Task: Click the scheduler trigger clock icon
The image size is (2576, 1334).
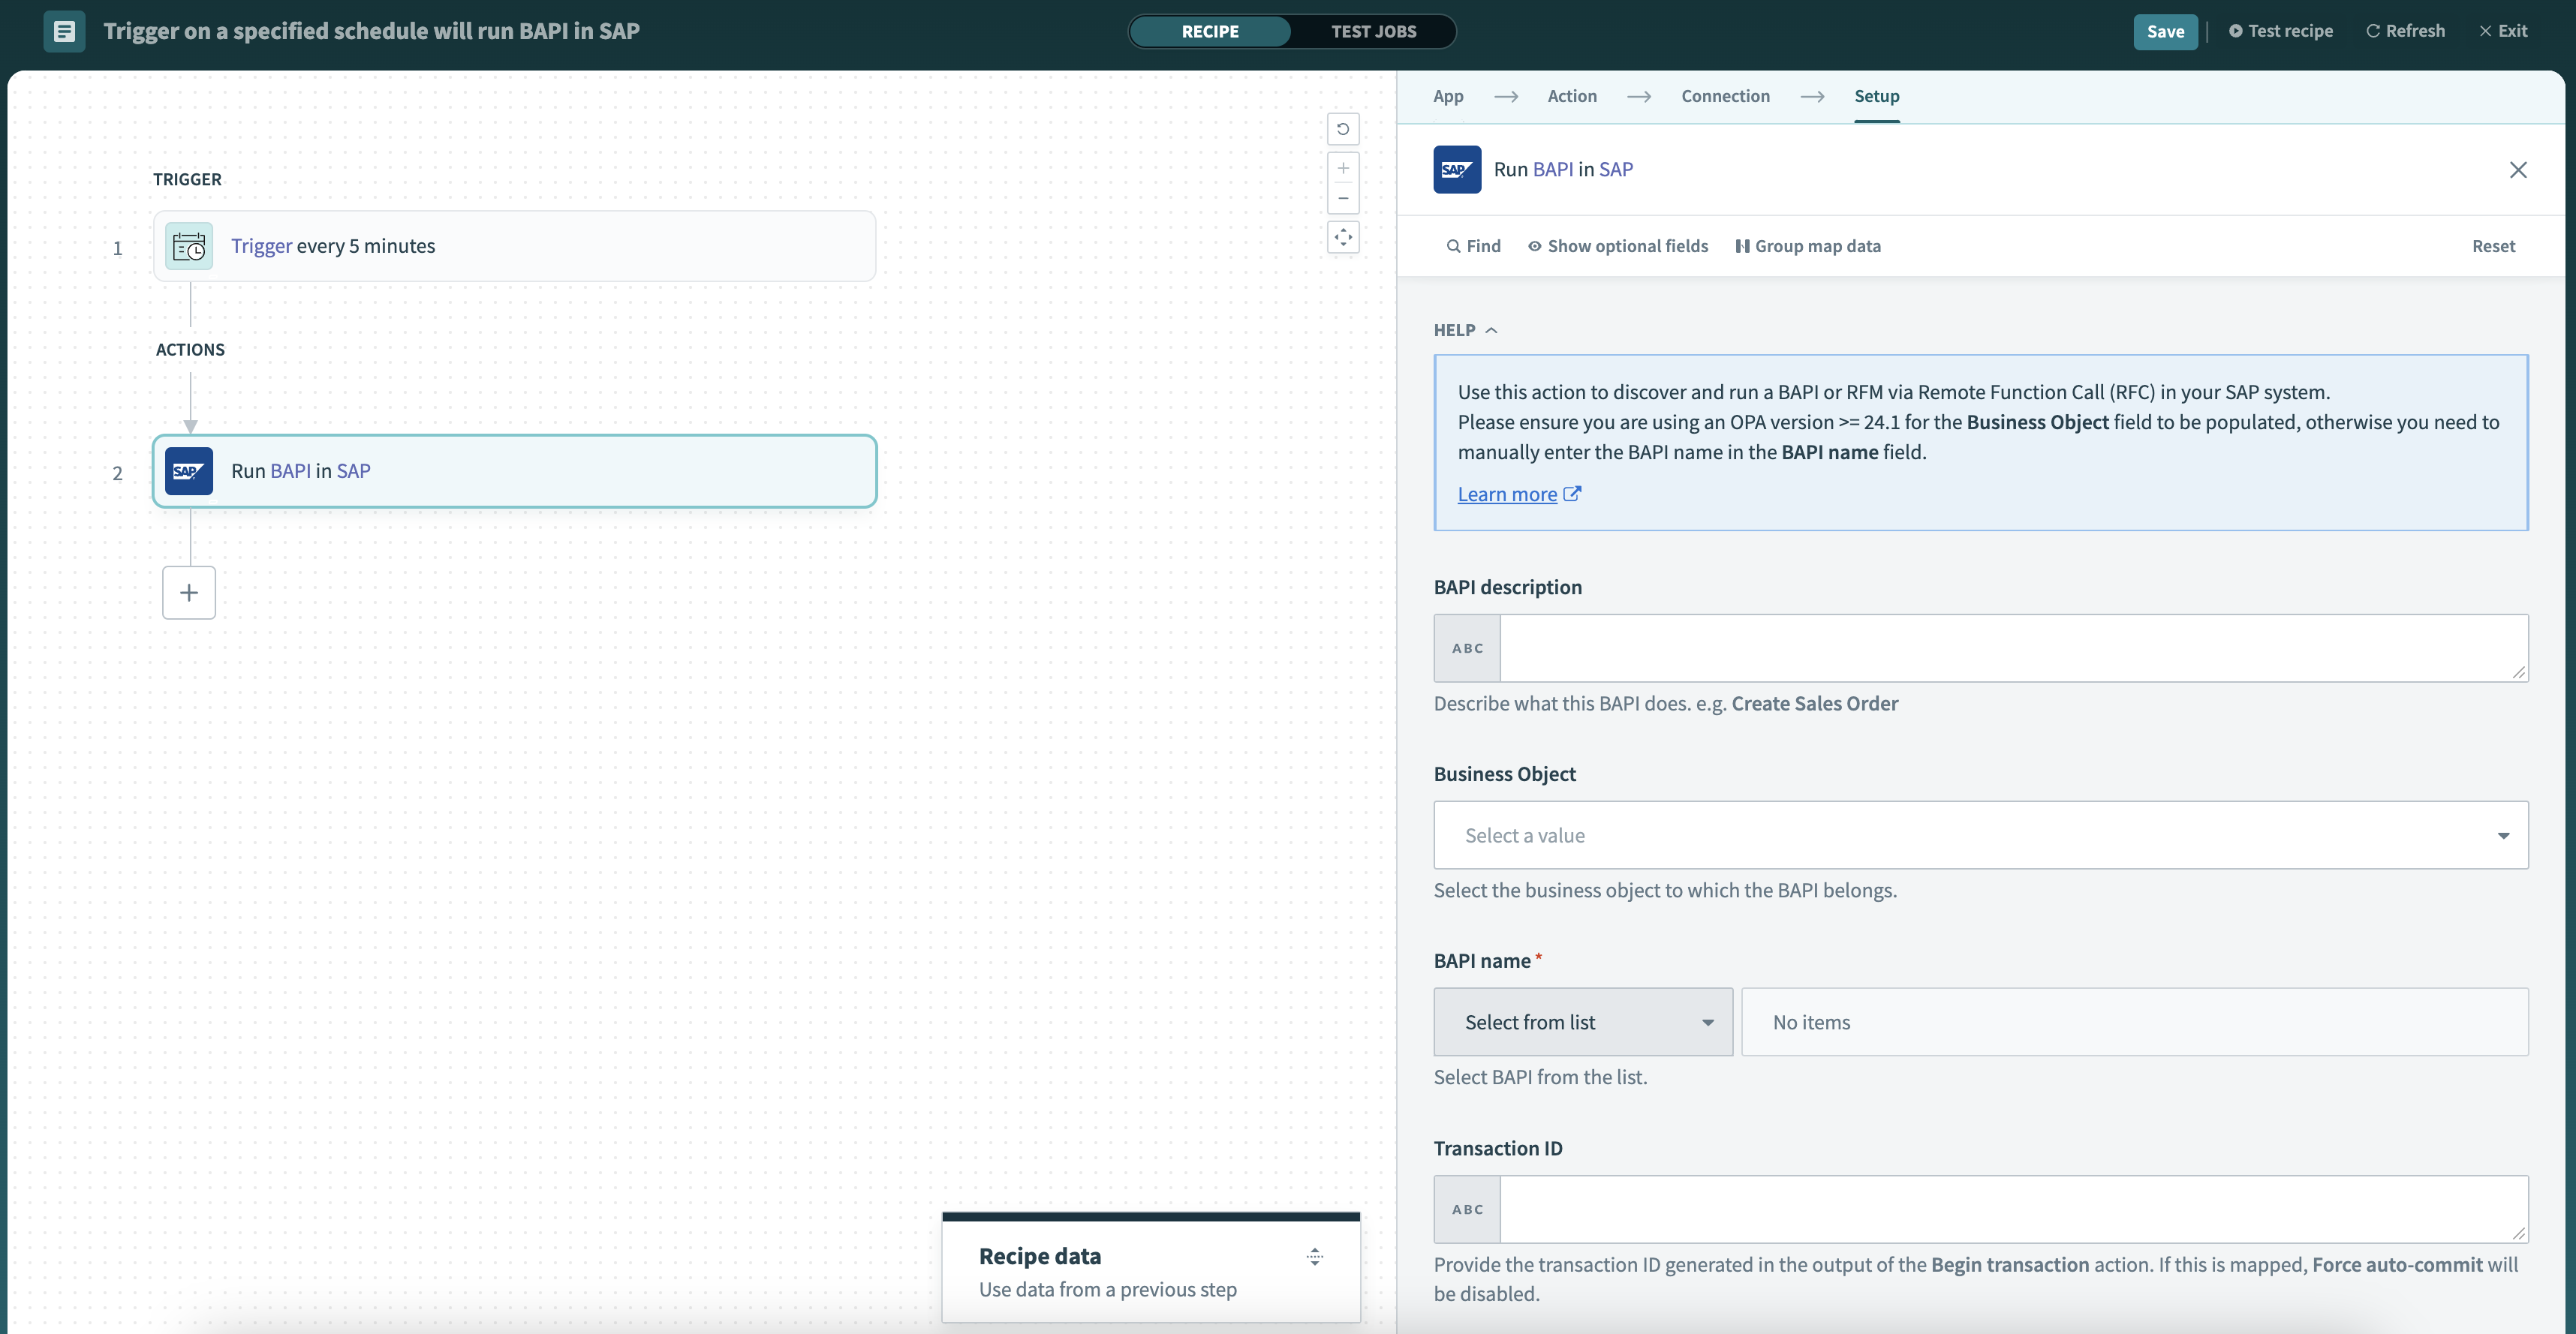Action: (x=189, y=246)
